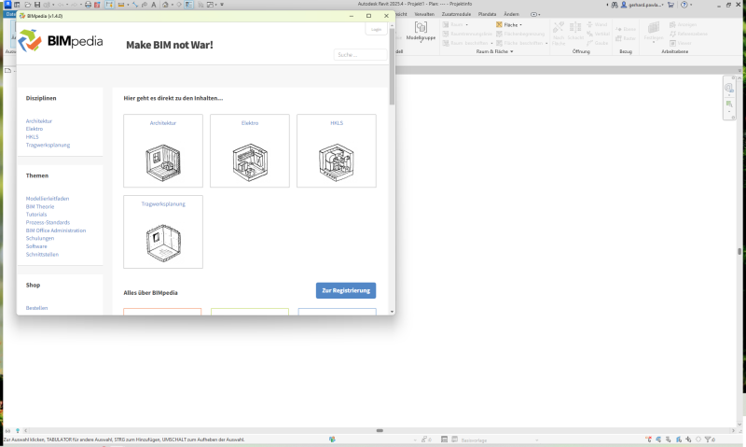Click into the Suche search field
The width and height of the screenshot is (746, 447).
click(360, 55)
